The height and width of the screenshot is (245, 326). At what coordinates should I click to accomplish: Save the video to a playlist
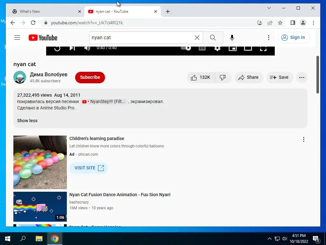[280, 78]
